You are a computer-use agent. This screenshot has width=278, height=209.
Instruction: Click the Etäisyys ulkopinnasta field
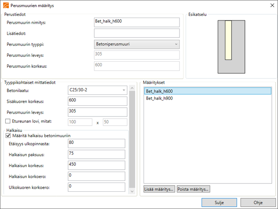[97, 143]
